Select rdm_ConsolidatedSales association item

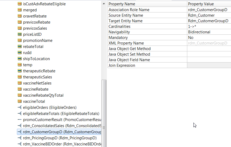(x=62, y=126)
